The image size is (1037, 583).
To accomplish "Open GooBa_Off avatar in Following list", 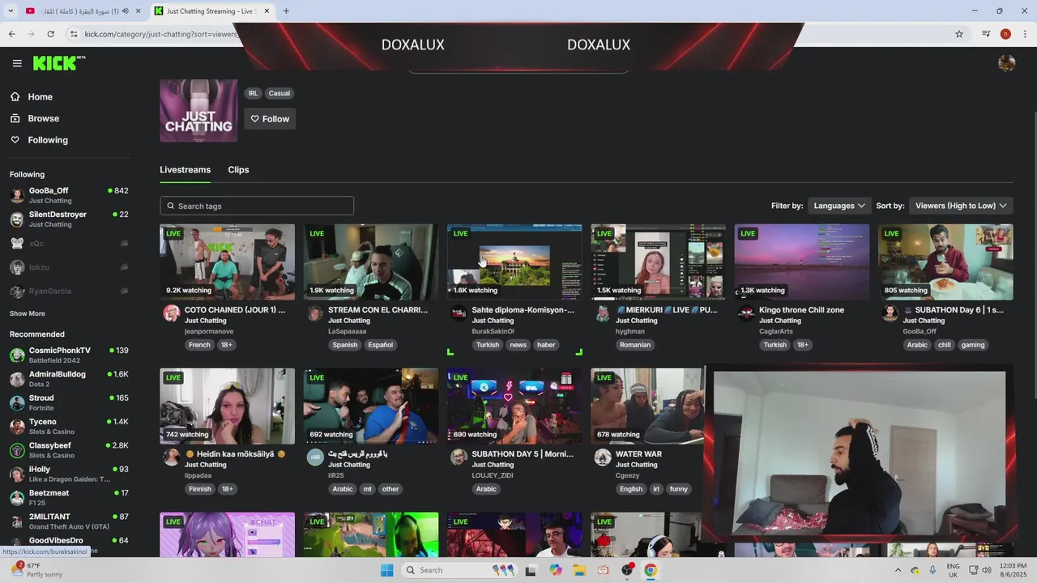I will pyautogui.click(x=17, y=195).
